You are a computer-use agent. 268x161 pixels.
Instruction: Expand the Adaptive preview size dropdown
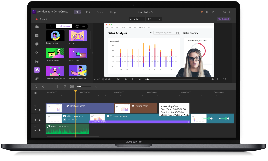136,19
